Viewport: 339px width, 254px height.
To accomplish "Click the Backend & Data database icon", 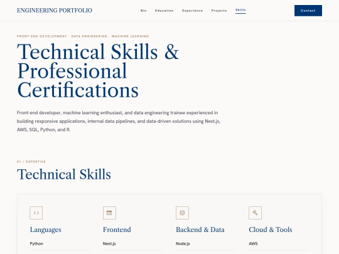I will 182,213.
